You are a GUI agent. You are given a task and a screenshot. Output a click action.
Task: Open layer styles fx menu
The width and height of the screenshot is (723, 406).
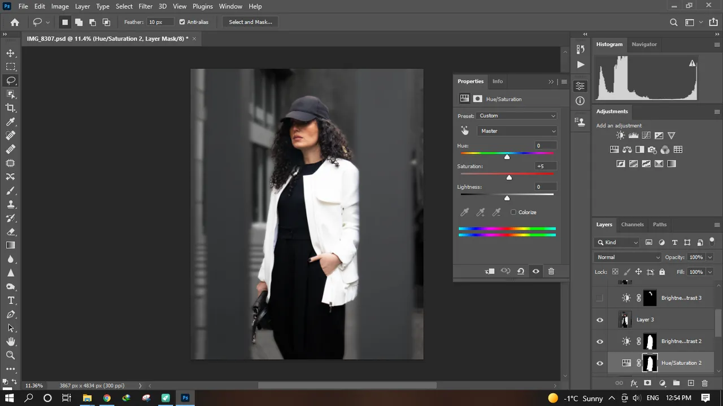pyautogui.click(x=634, y=383)
